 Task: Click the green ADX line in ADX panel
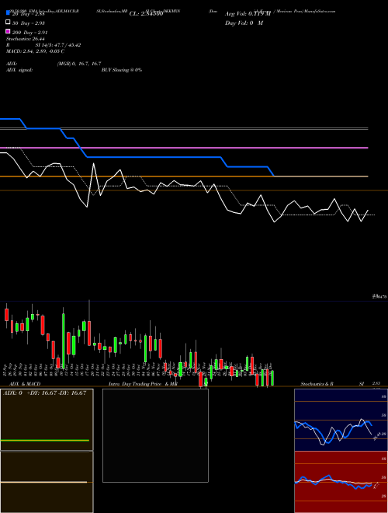coord(45,441)
